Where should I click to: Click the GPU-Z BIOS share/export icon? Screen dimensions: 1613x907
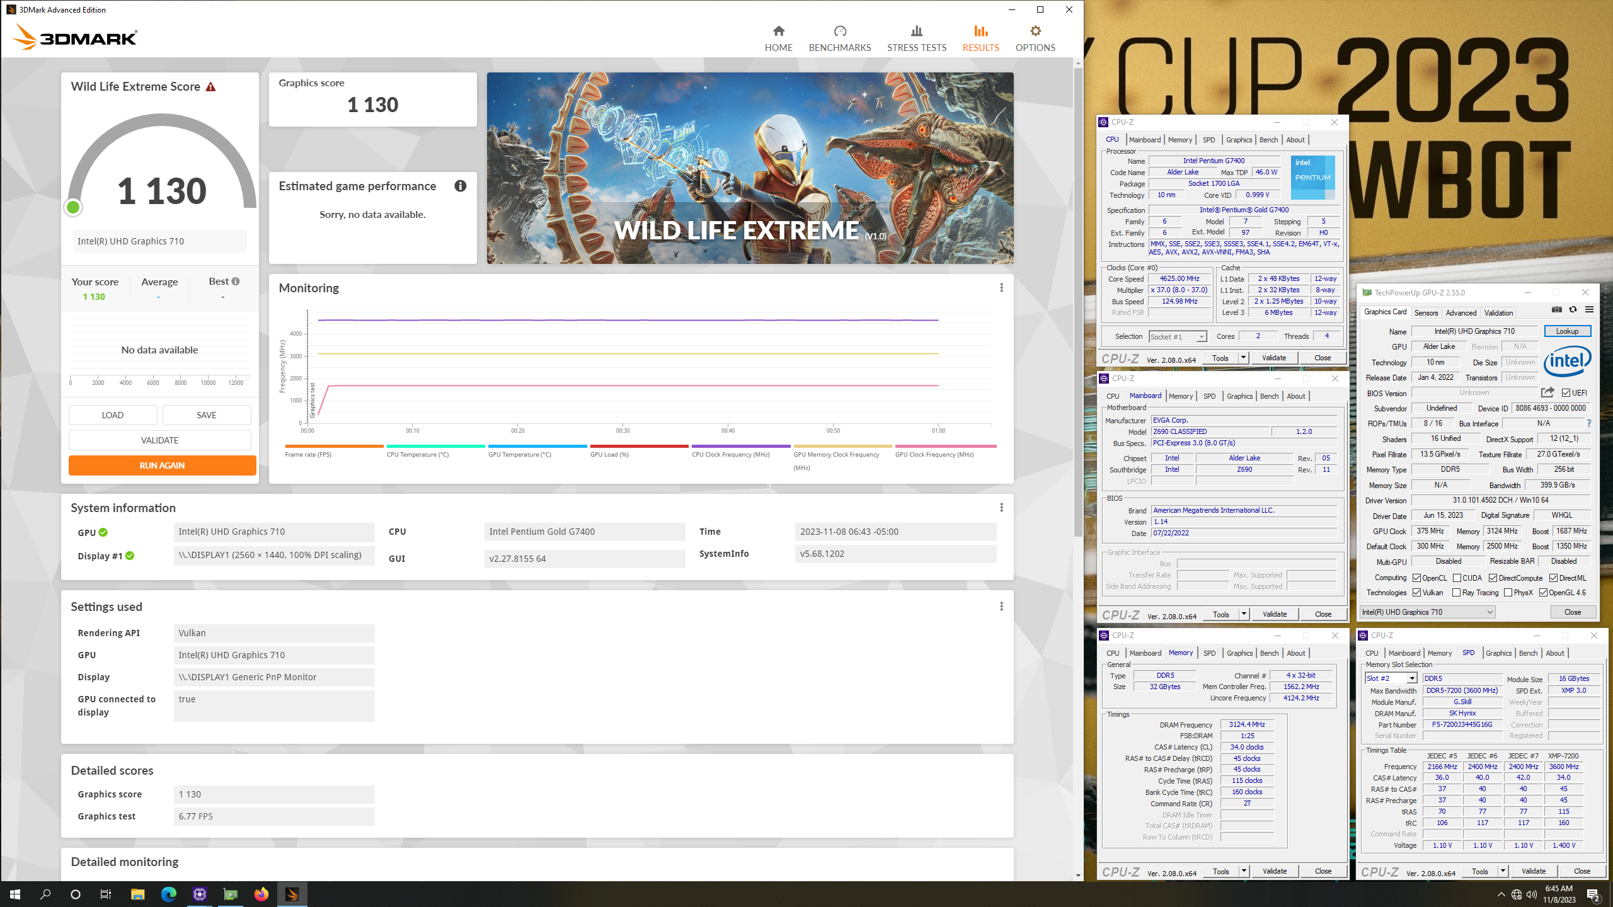point(1547,392)
